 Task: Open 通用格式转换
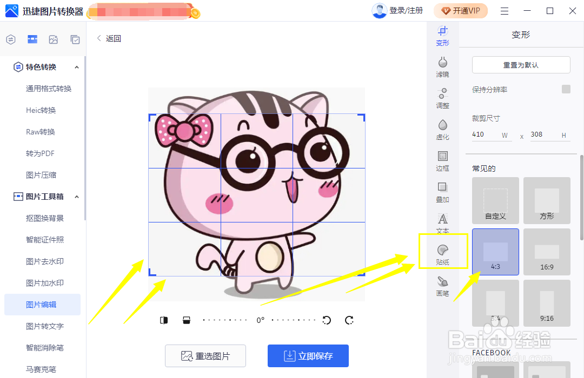49,89
